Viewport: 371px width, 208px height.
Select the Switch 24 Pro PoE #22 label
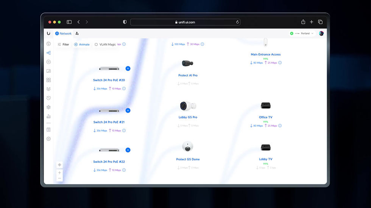click(109, 162)
